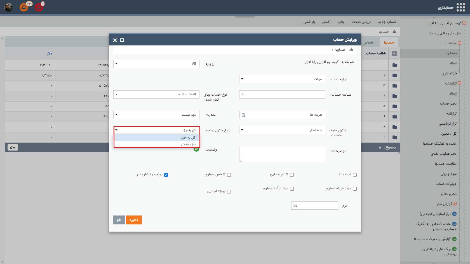Open دفتر حساب in sidebar

click(x=448, y=103)
